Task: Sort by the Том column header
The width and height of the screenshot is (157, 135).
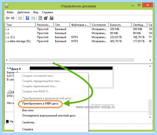Action: click(x=20, y=25)
